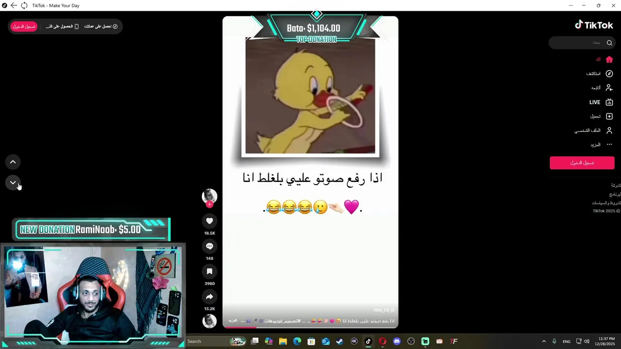Screen dimensions: 621x349
Task: Open Profile الملف الشخصي
Action: (594, 130)
